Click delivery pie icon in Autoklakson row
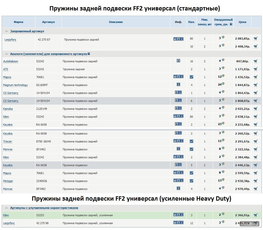Viewport: 263px width, 230px height. click(223, 60)
